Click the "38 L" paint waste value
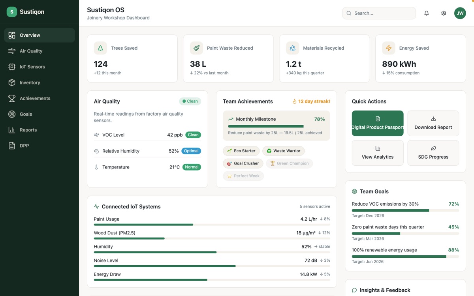This screenshot has height=296, width=474. [198, 64]
